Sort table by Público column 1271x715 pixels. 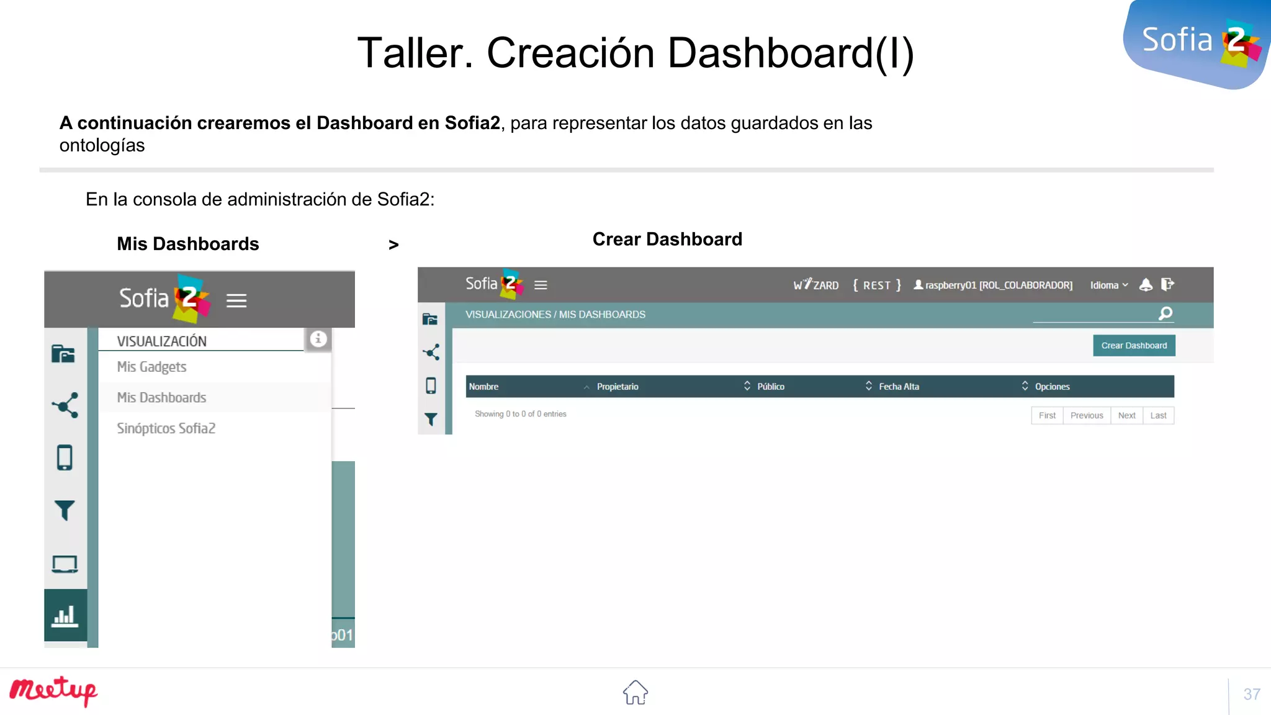815,387
